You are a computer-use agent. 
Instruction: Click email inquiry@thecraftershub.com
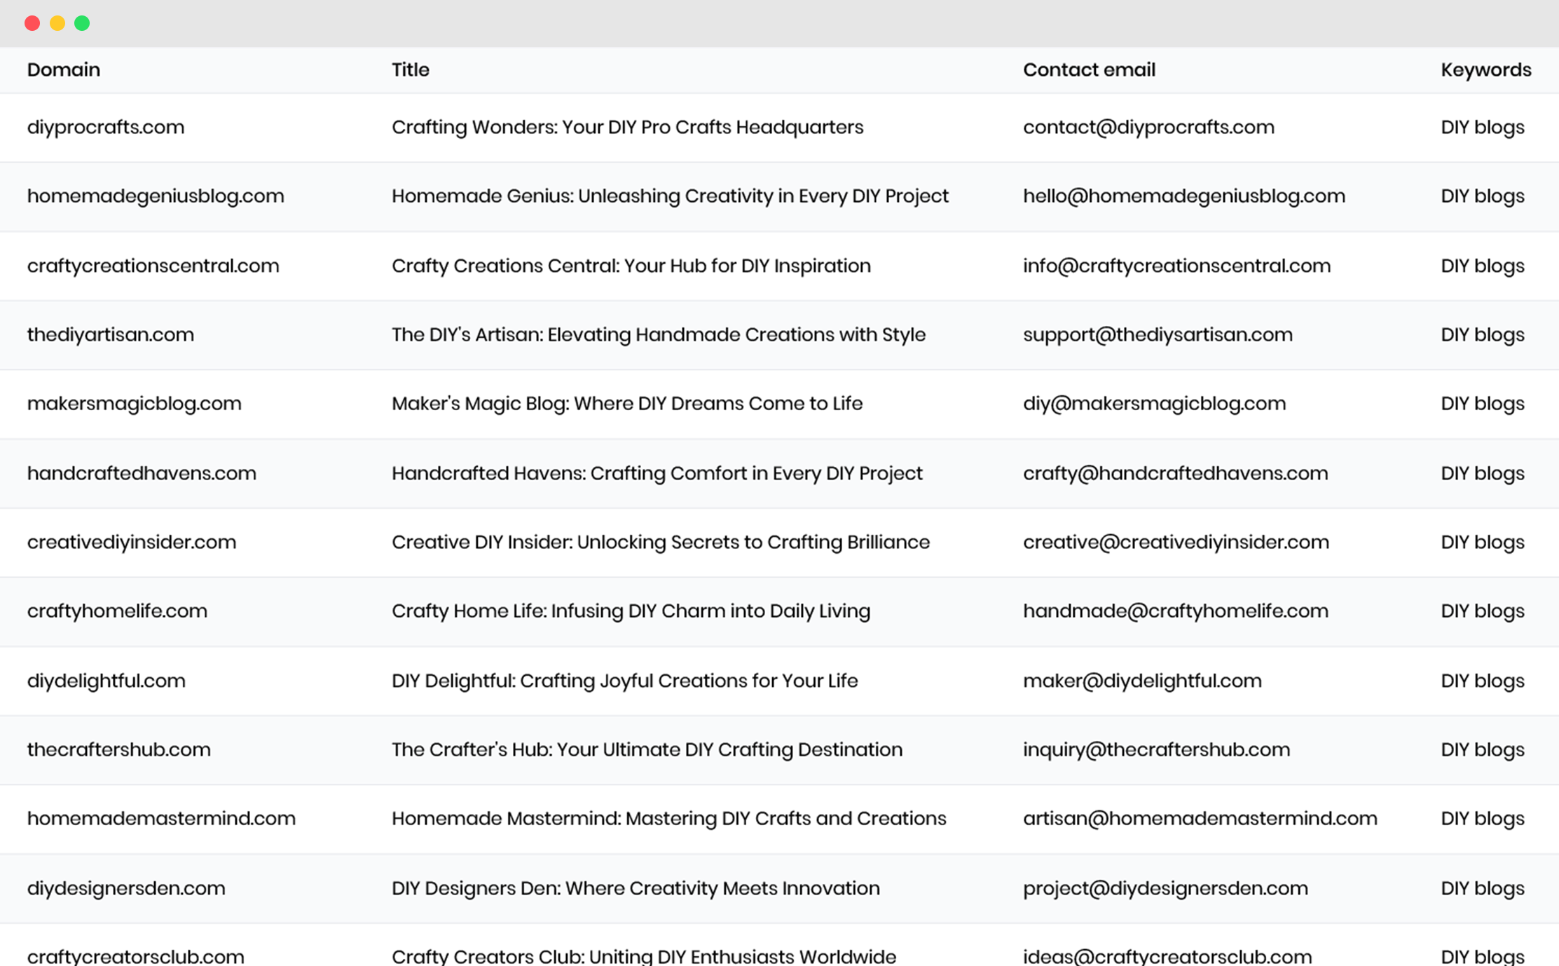[1157, 749]
